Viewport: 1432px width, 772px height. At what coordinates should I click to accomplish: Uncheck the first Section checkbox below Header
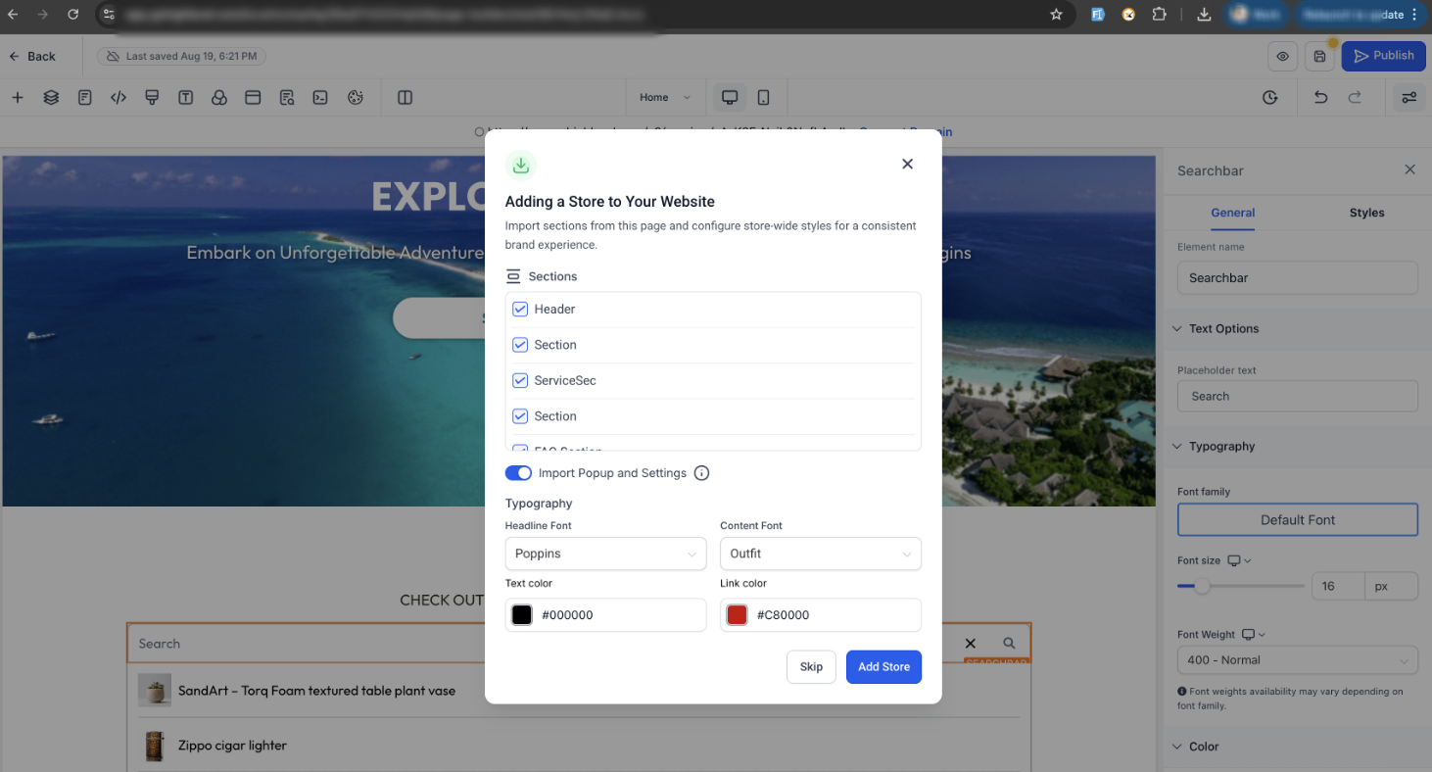[520, 345]
